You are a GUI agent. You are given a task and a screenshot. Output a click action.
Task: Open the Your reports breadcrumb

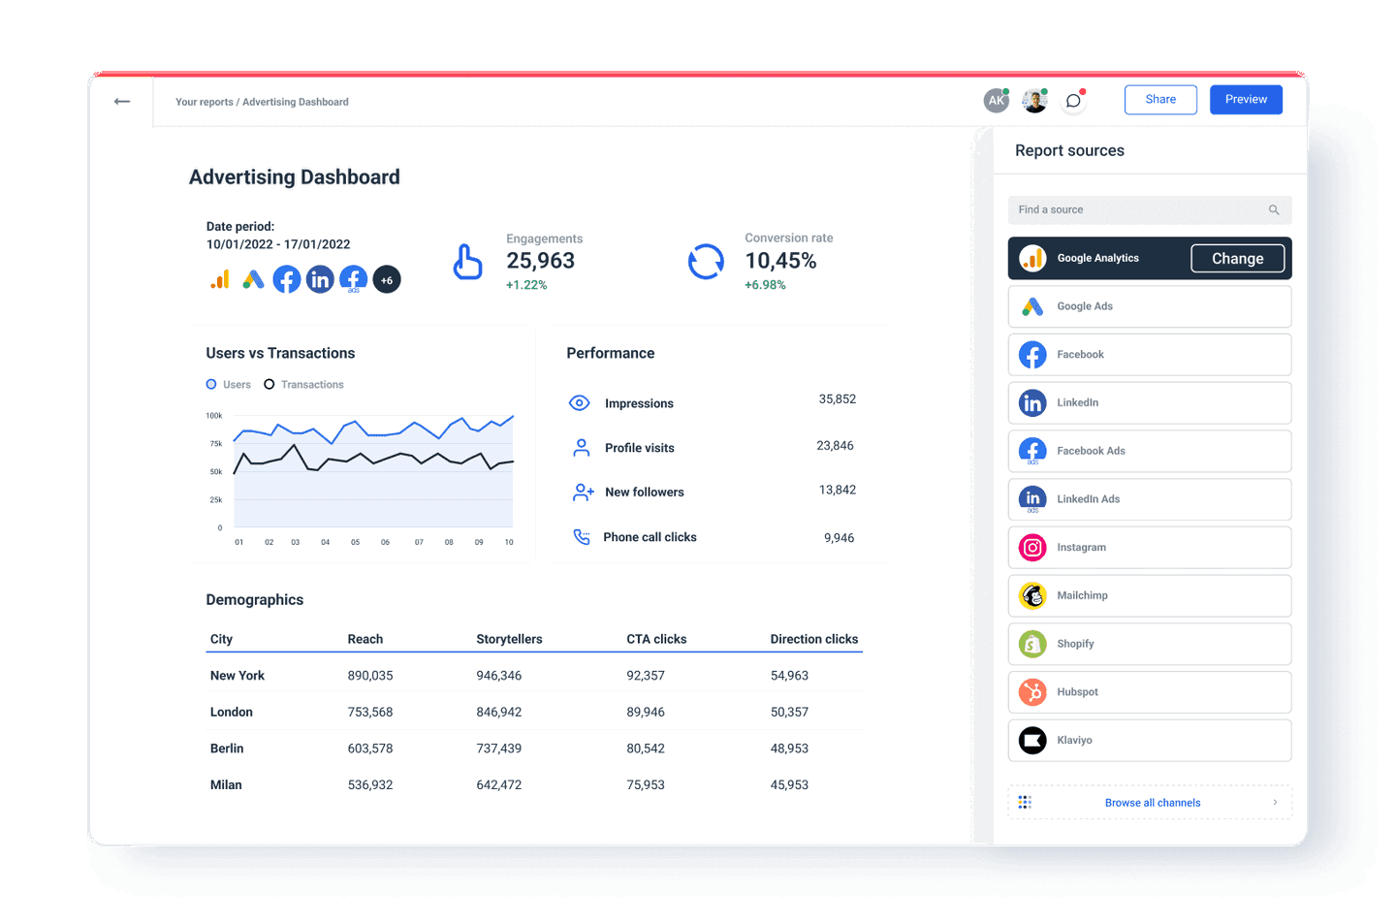pos(204,101)
